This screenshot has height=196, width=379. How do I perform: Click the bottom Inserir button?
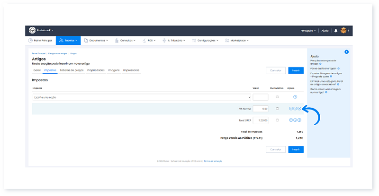tap(296, 149)
